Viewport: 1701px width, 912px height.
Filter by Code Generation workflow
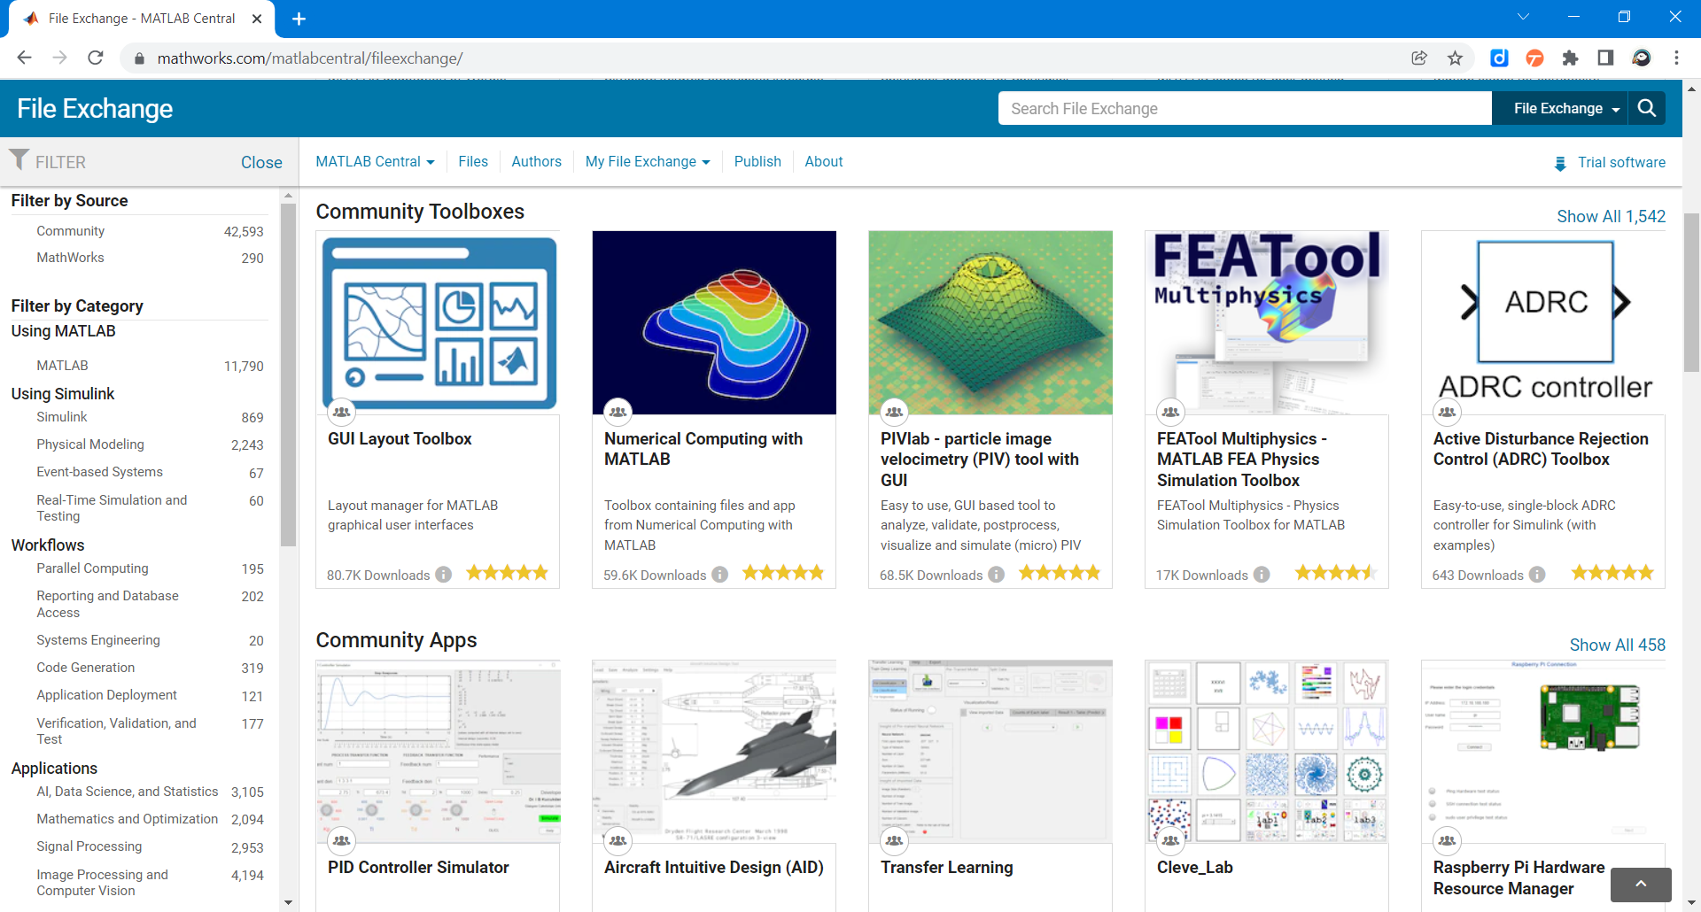pos(85,667)
